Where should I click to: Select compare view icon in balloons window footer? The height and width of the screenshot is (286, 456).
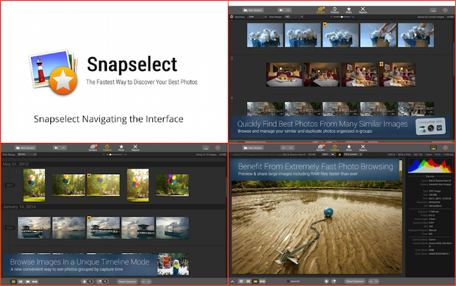35,282
